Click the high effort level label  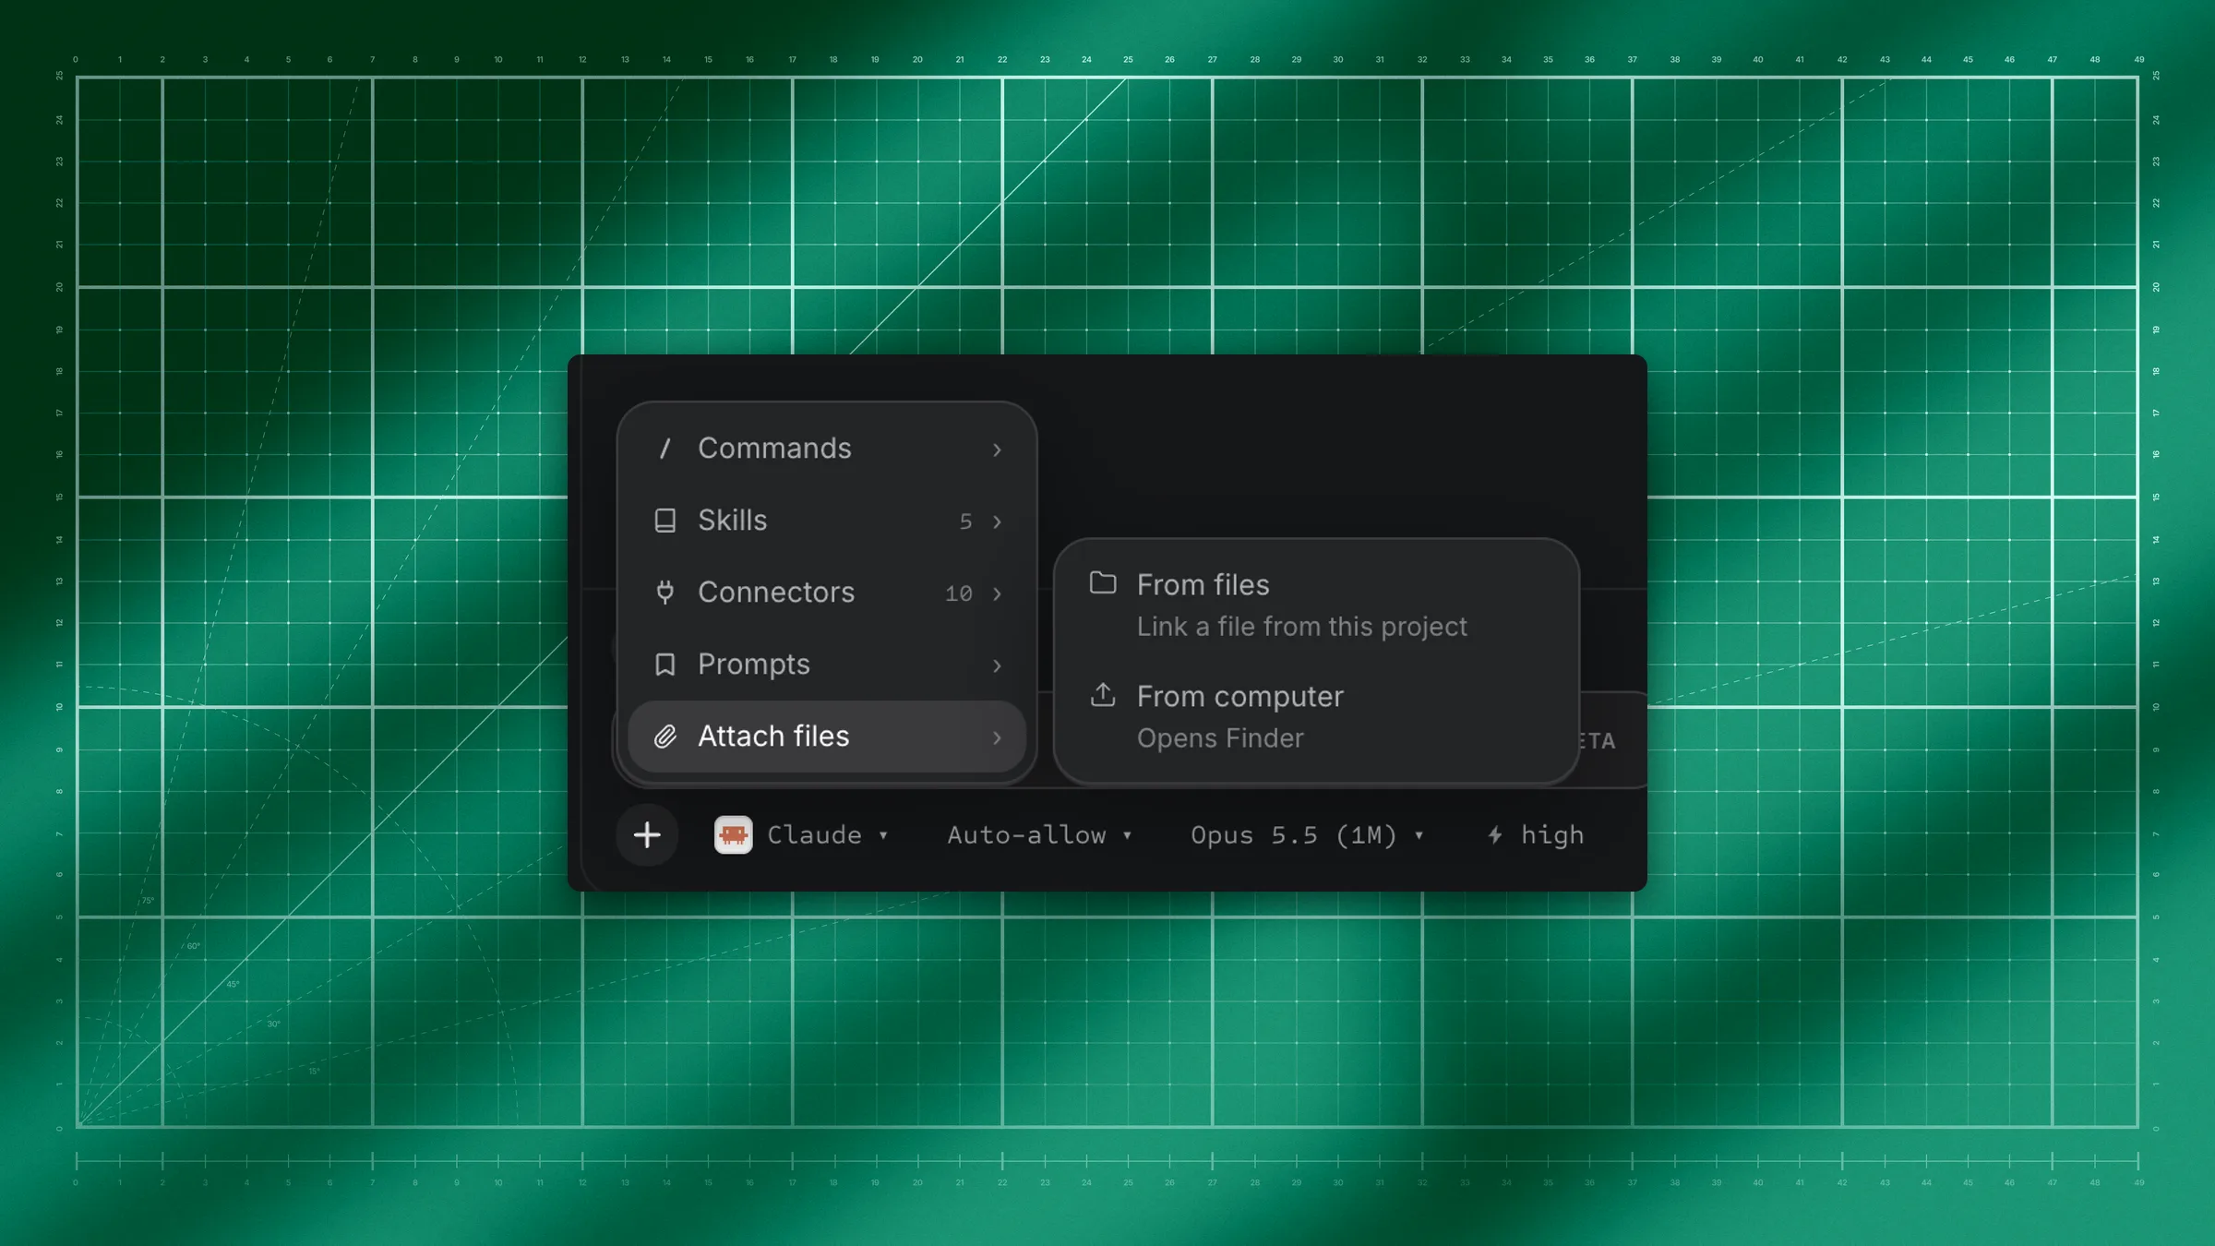1552,835
